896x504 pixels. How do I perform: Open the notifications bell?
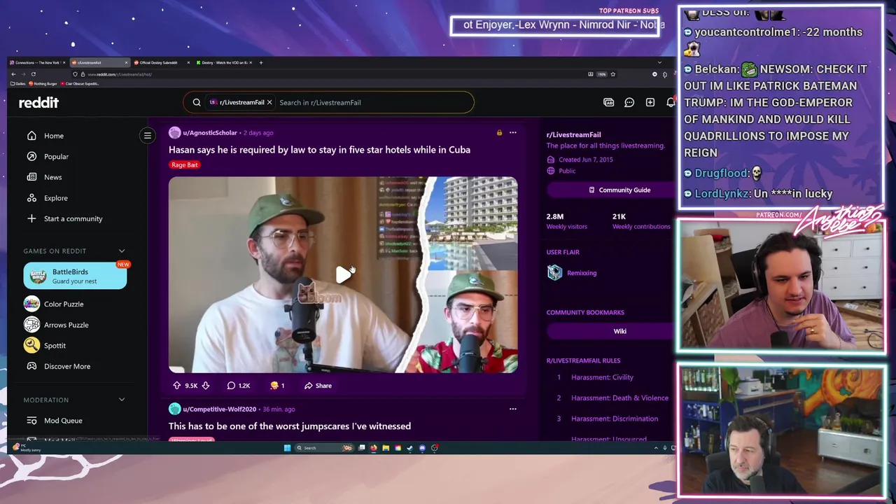pyautogui.click(x=670, y=102)
